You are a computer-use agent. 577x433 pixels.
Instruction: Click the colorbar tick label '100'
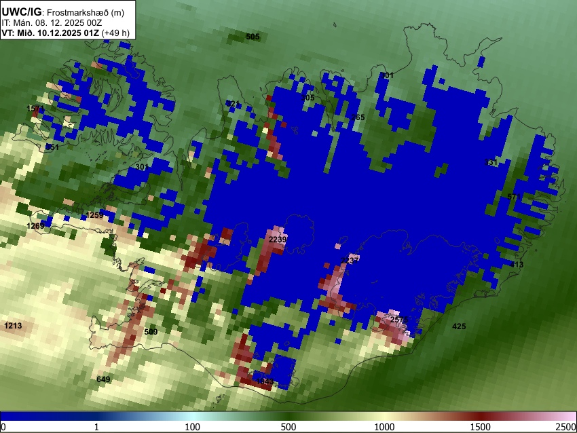coord(193,427)
